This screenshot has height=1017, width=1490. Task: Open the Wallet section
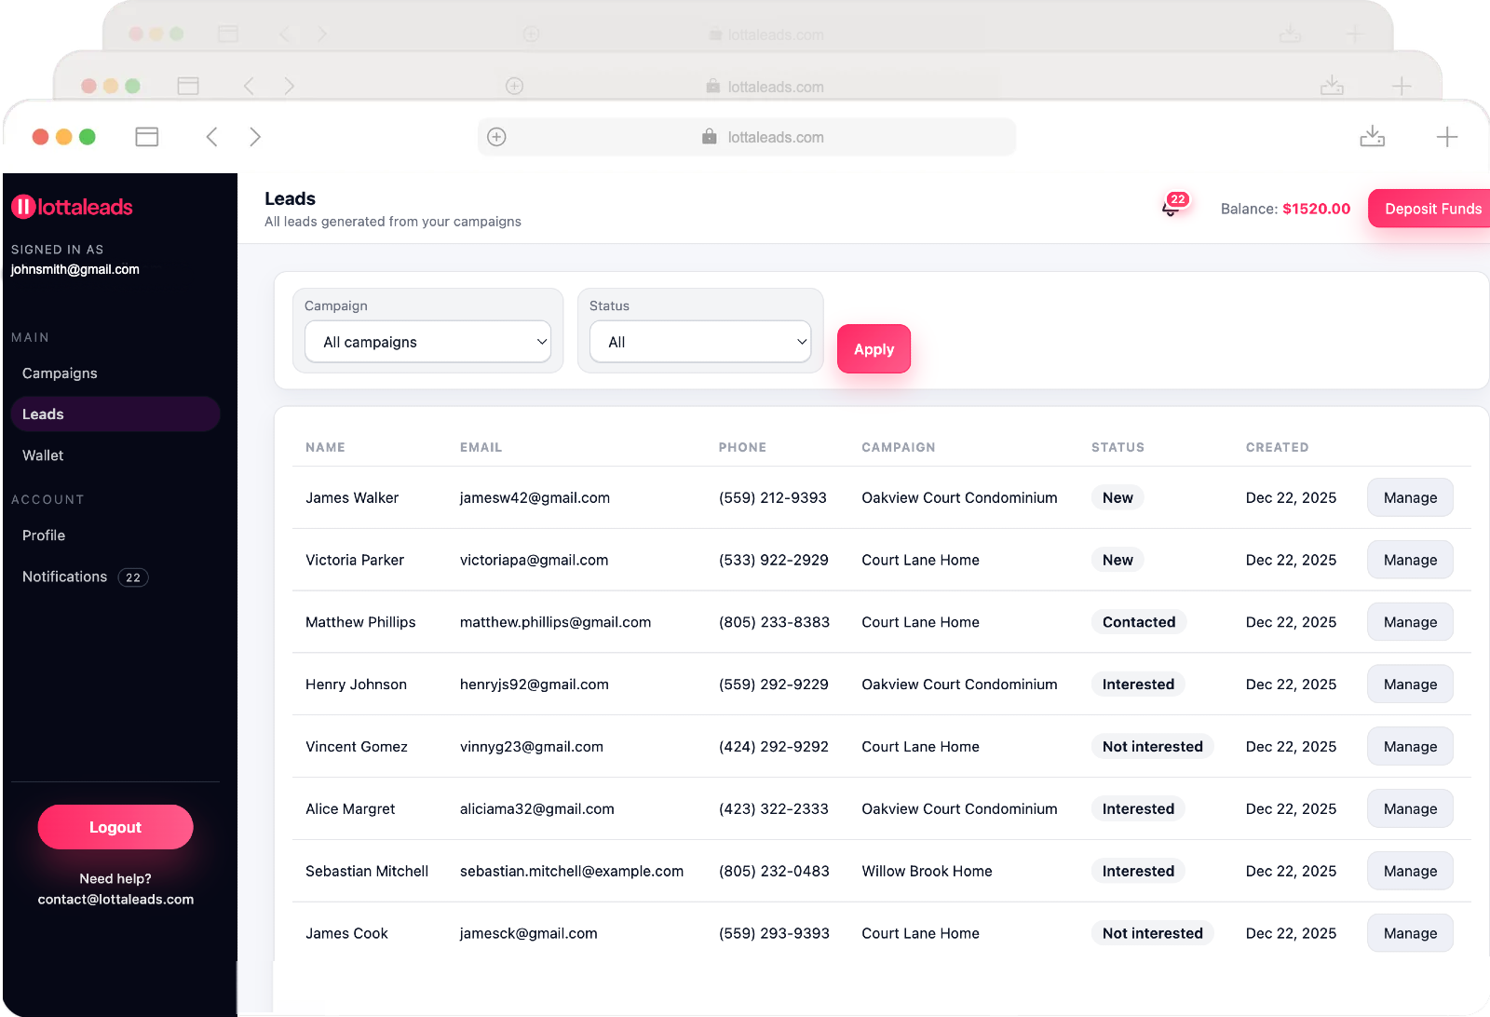click(x=43, y=455)
